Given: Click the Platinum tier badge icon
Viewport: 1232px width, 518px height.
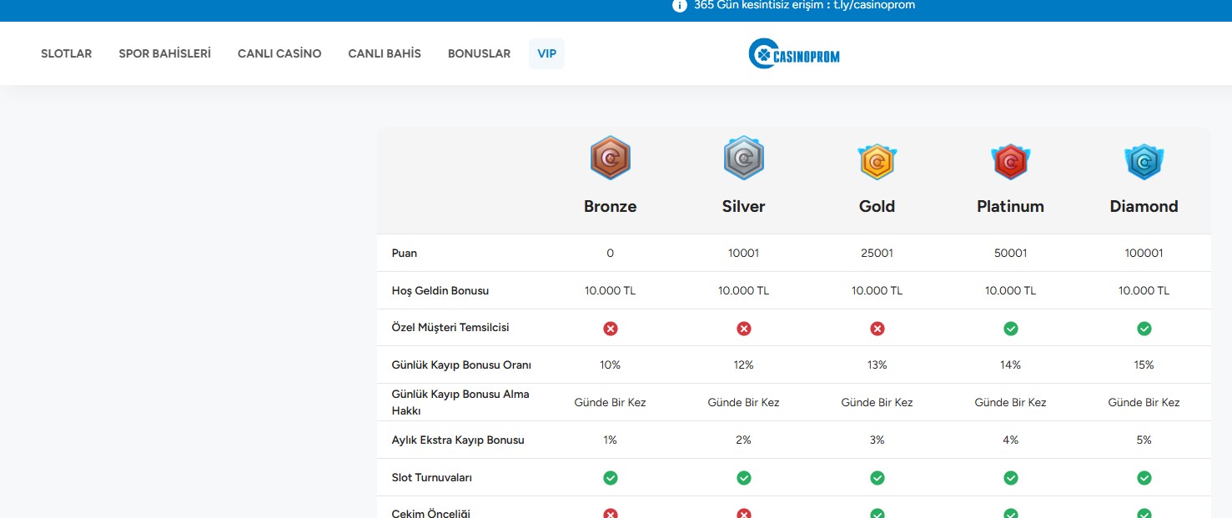Looking at the screenshot, I should coord(1010,161).
